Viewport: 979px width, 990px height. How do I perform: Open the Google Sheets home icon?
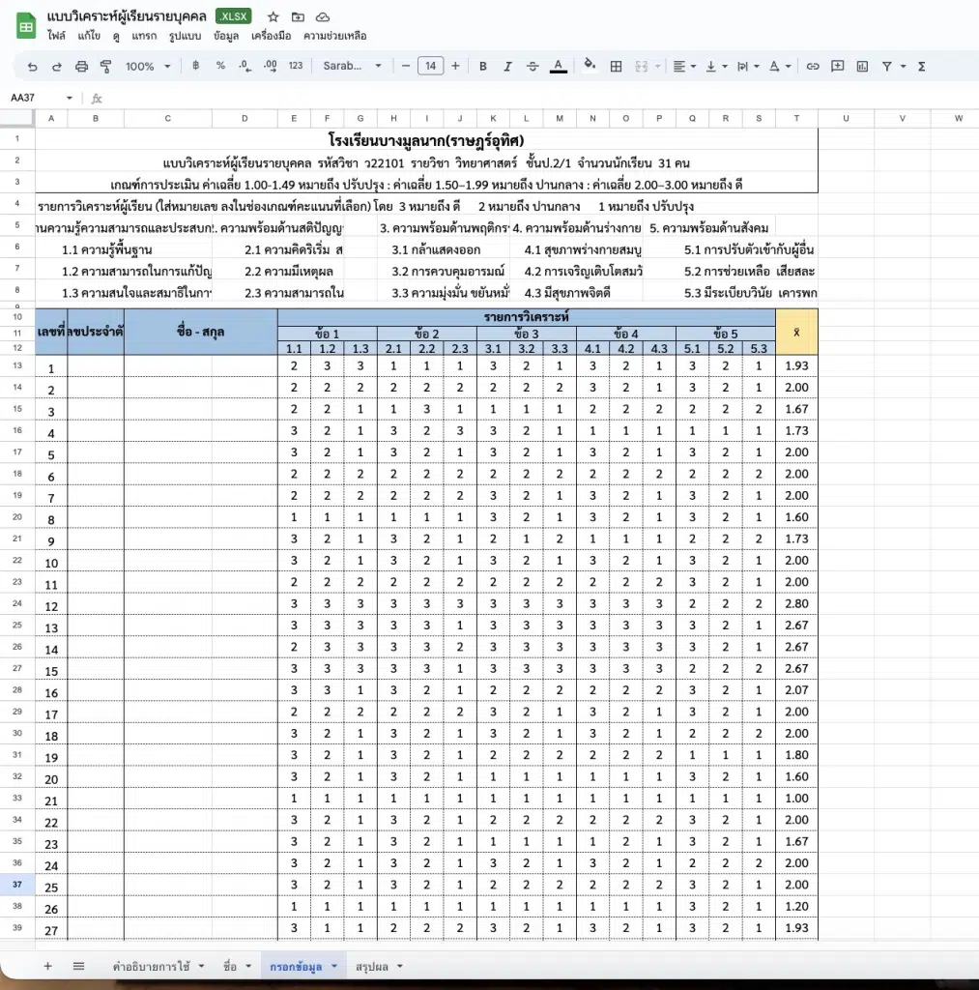point(26,26)
